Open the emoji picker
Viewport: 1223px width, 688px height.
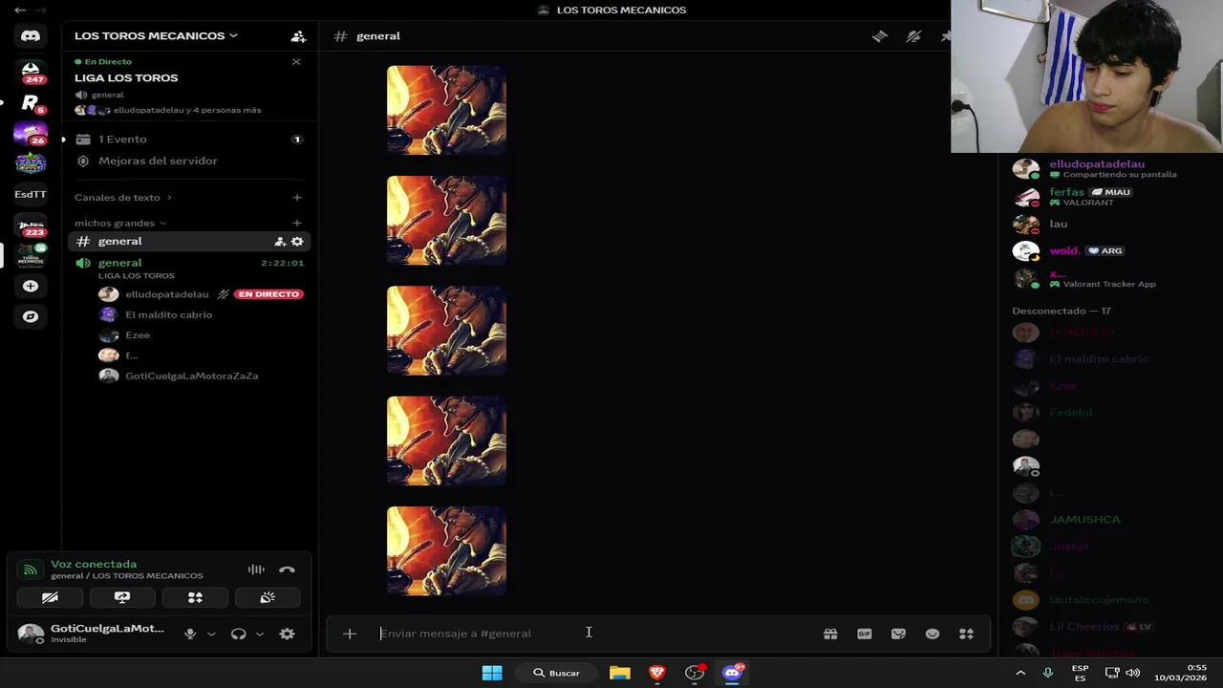(x=933, y=634)
